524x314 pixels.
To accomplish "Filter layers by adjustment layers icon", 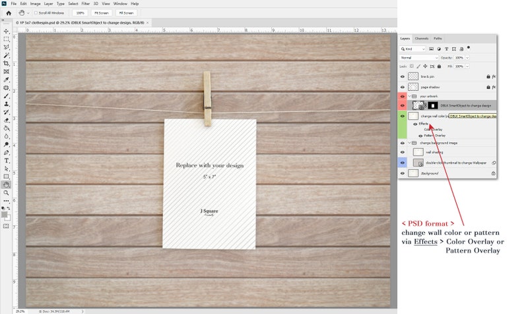I will click(439, 49).
